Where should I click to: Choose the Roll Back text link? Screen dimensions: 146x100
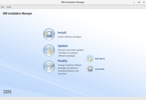tap(100, 59)
